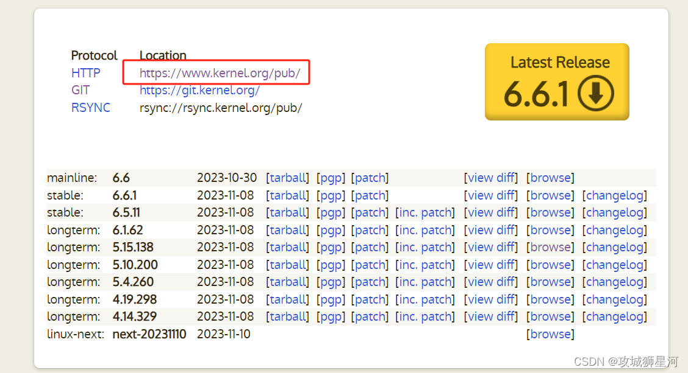This screenshot has width=688, height=373.
Task: Open changelog for longterm 5.15.138
Action: pyautogui.click(x=615, y=247)
